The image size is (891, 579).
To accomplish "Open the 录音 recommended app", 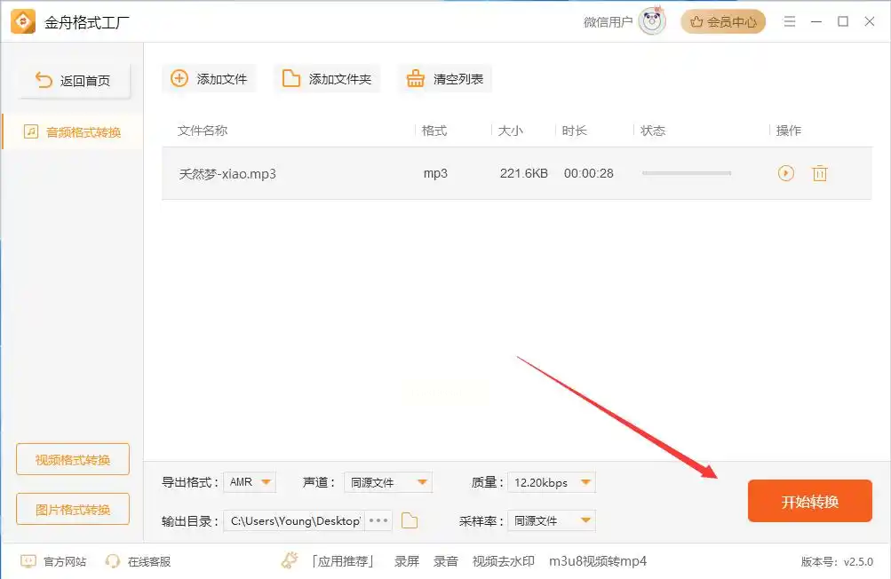I will pos(446,561).
